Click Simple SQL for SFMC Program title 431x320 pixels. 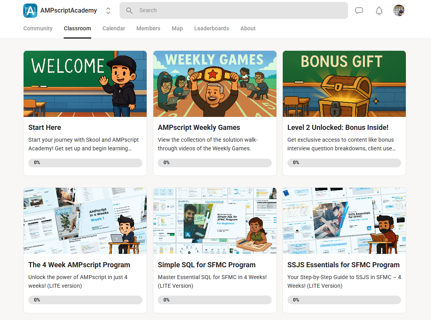207,265
